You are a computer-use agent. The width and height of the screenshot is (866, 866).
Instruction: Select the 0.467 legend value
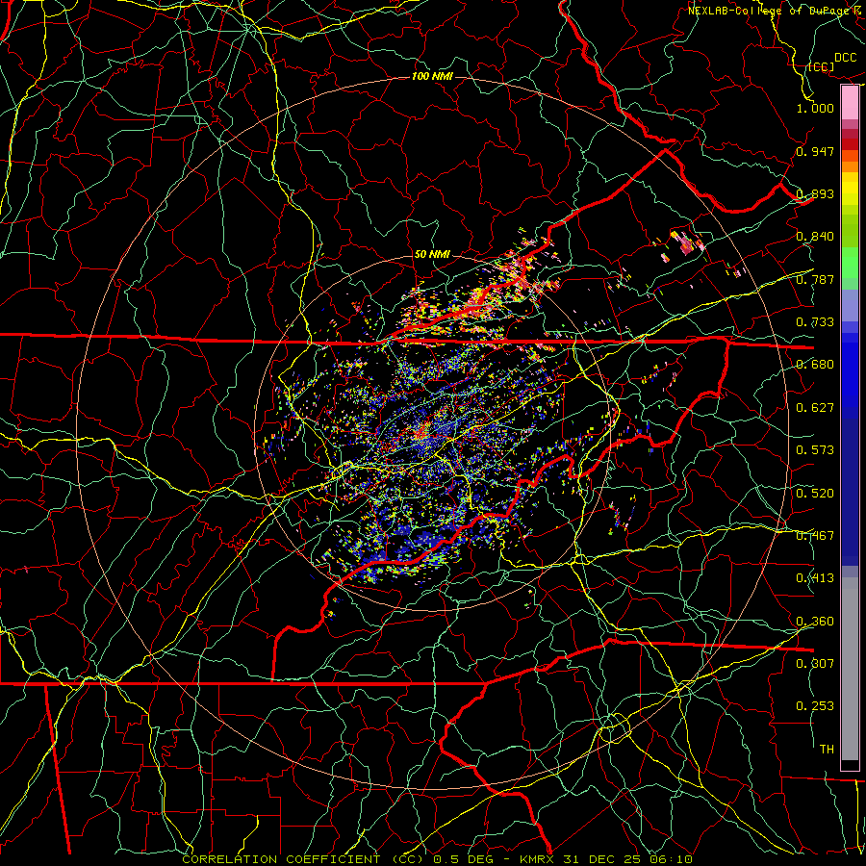tap(815, 536)
